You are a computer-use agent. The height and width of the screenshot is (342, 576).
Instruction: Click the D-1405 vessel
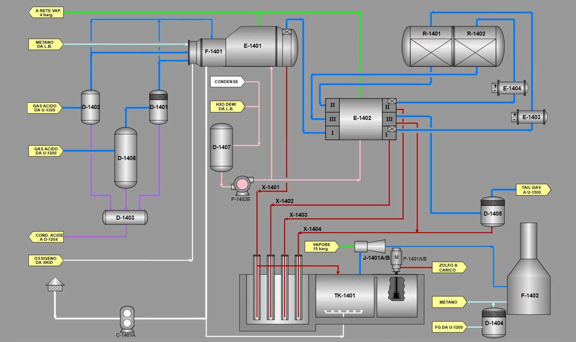pyautogui.click(x=492, y=212)
